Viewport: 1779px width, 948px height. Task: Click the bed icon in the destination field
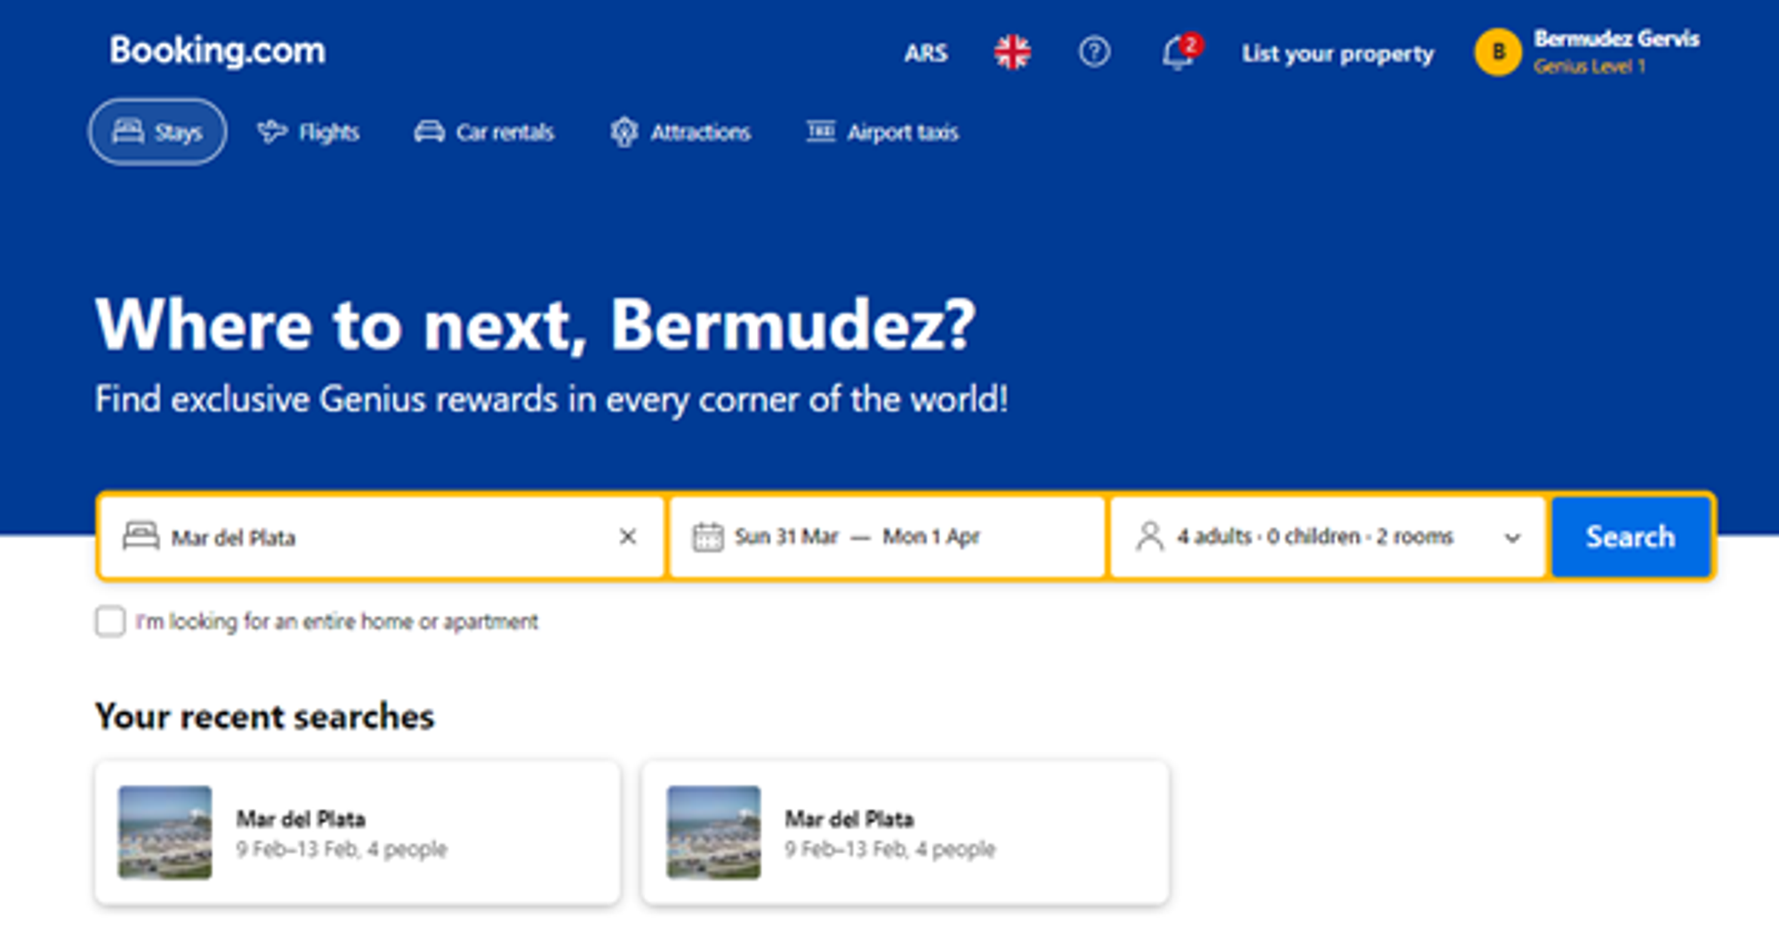coord(141,536)
